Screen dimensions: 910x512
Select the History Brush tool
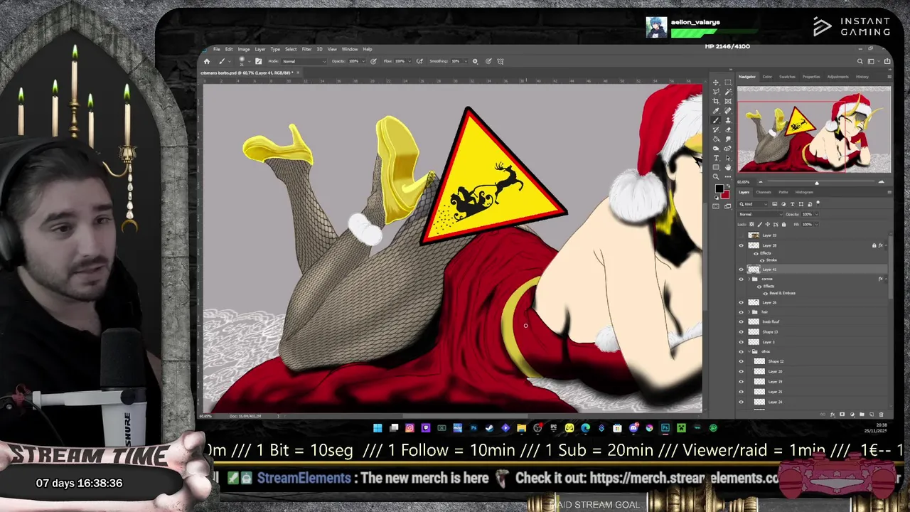pyautogui.click(x=716, y=129)
